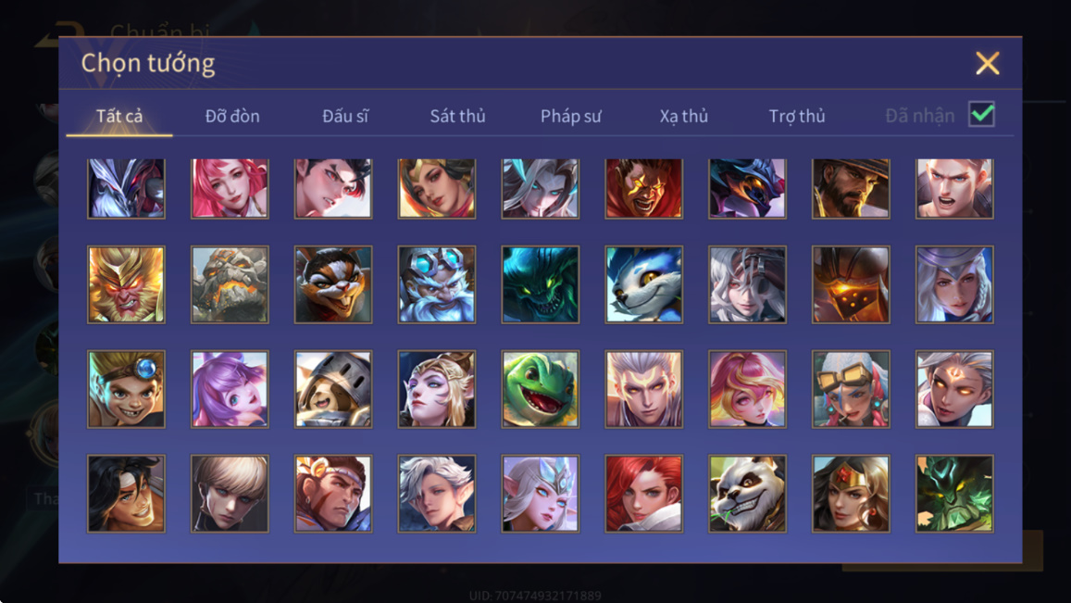Open the Sát thủ tab
The image size is (1071, 603).
coord(457,116)
